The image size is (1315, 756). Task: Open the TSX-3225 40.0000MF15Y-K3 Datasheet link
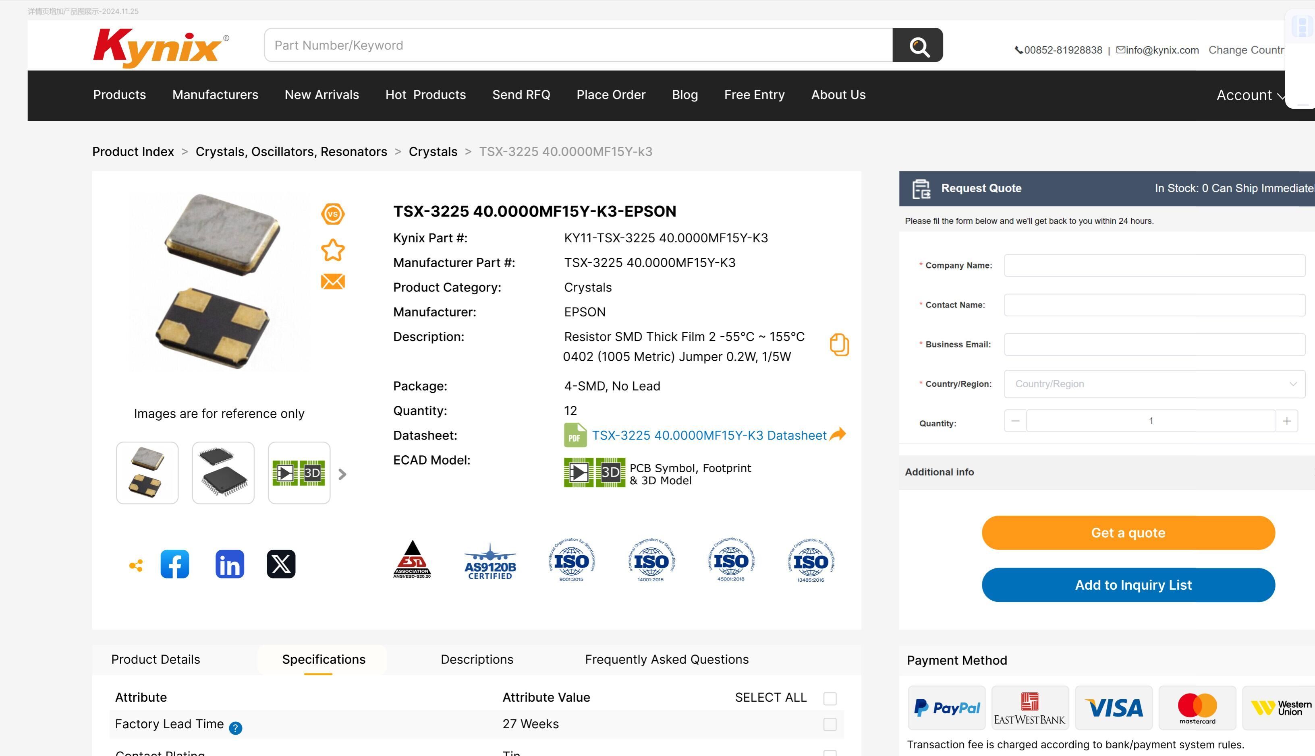709,435
